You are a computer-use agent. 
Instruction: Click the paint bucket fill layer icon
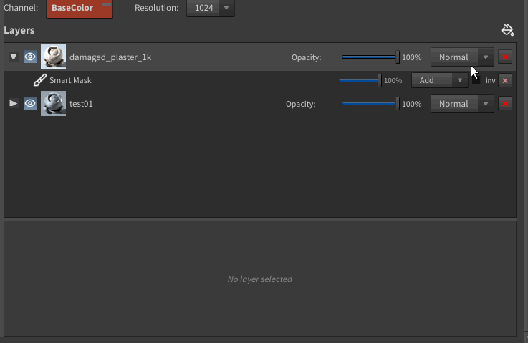coord(508,30)
